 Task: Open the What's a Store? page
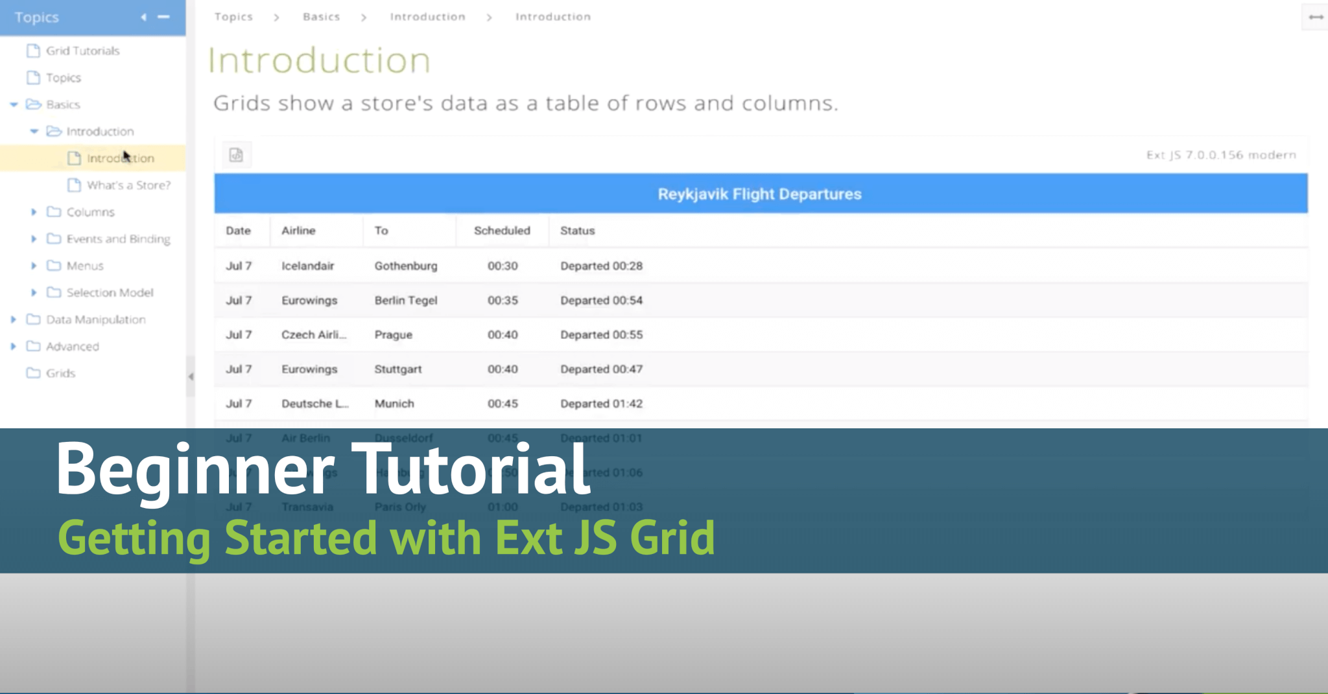tap(129, 185)
